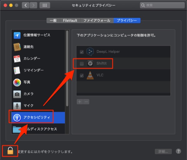The width and height of the screenshot is (187, 160).
Task: Click the lock icon to unlock changes
Action: pos(10,151)
